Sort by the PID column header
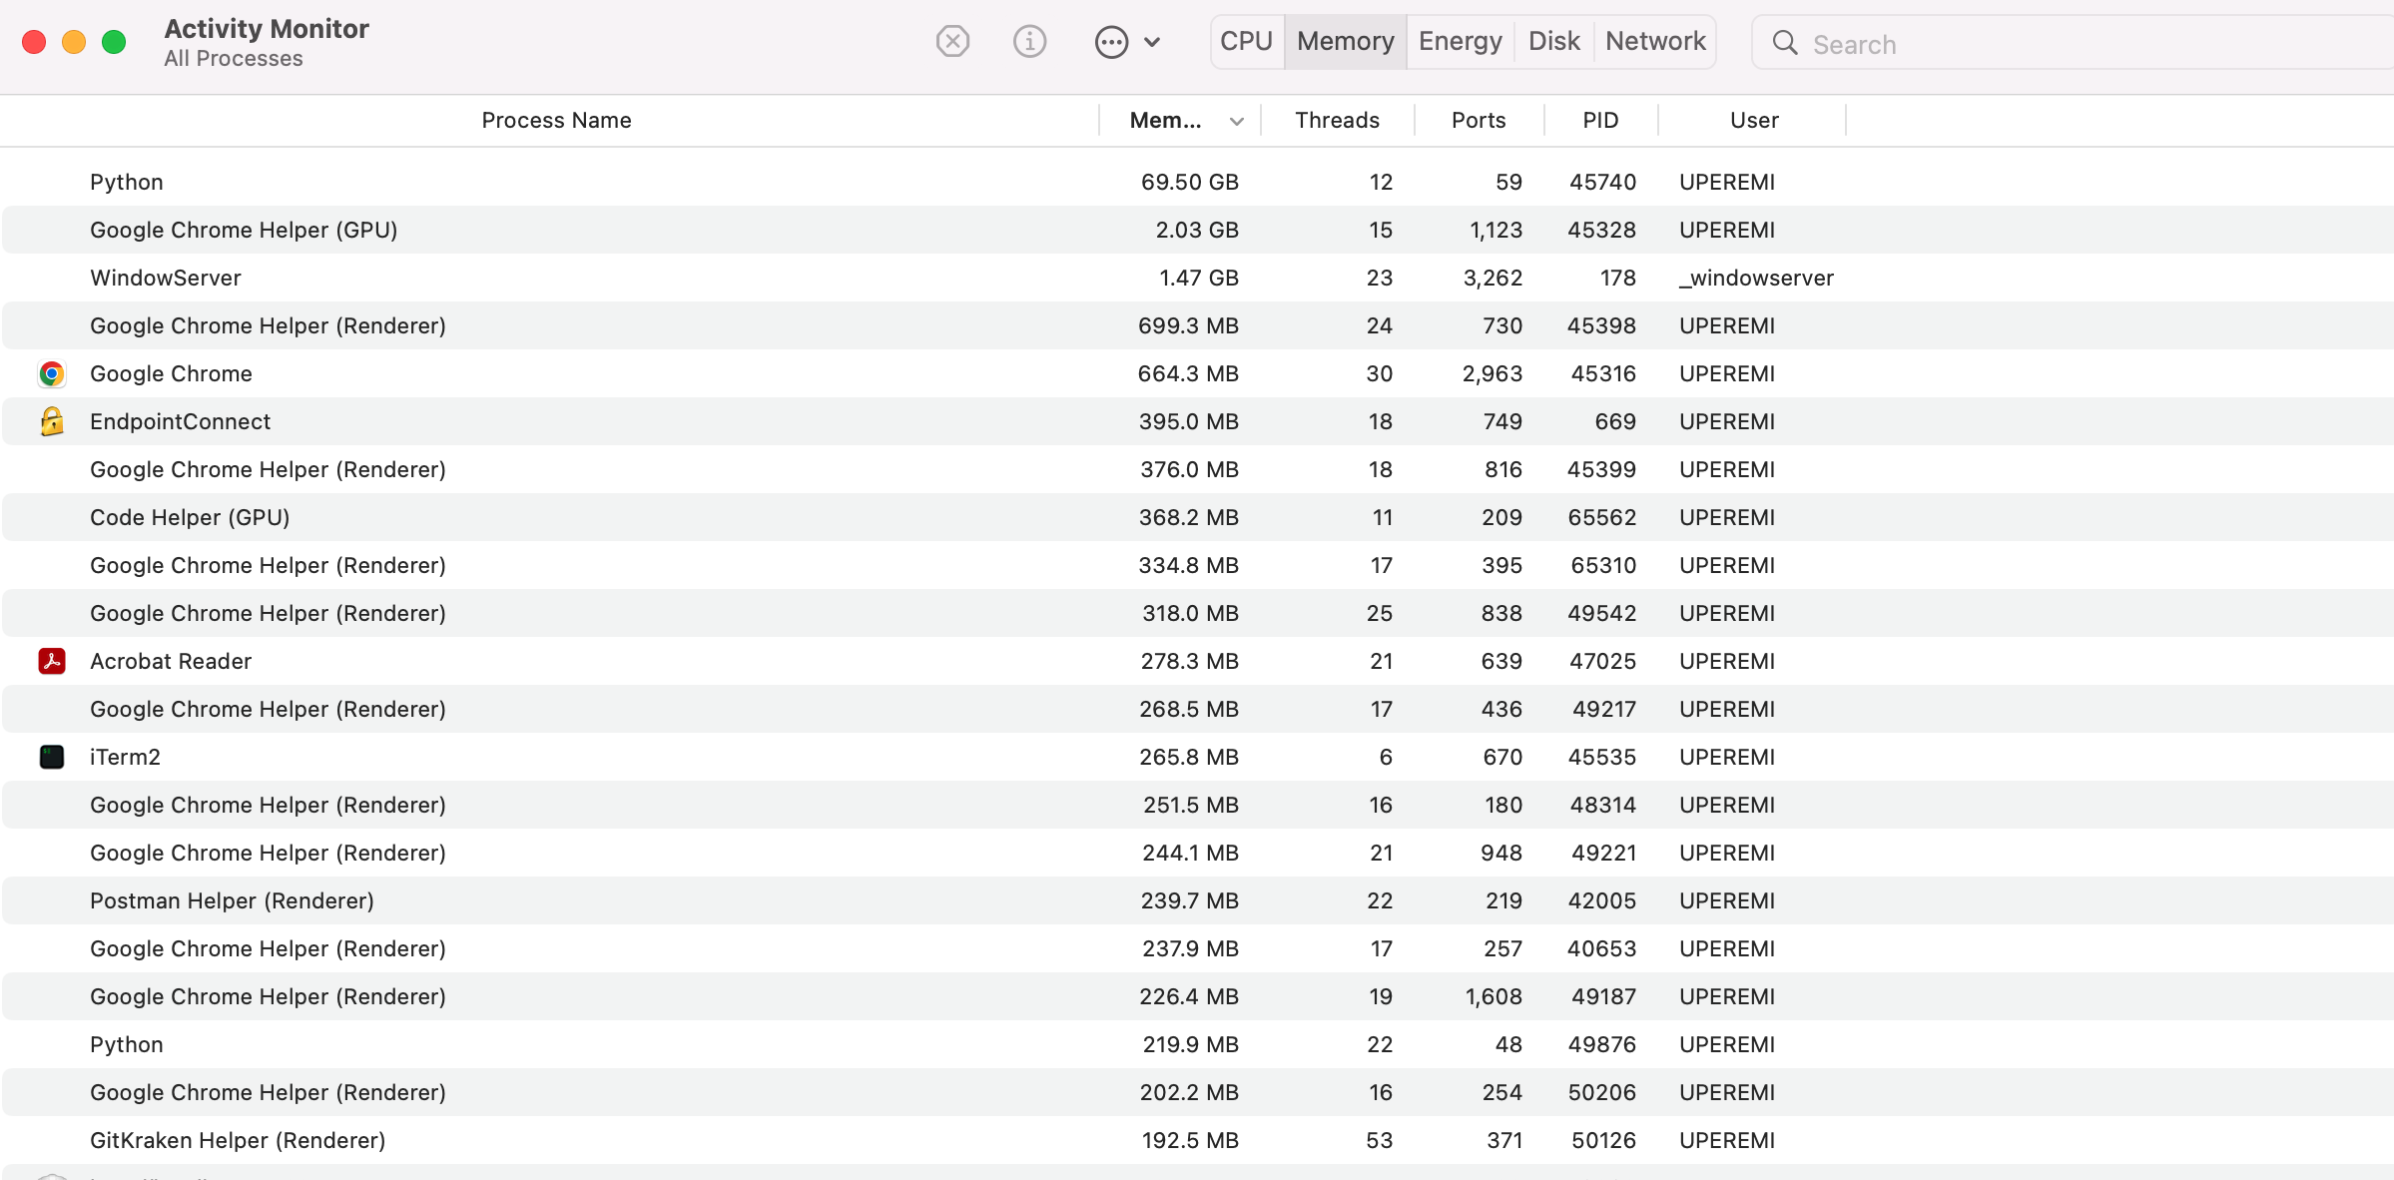The image size is (2394, 1180). pyautogui.click(x=1600, y=121)
